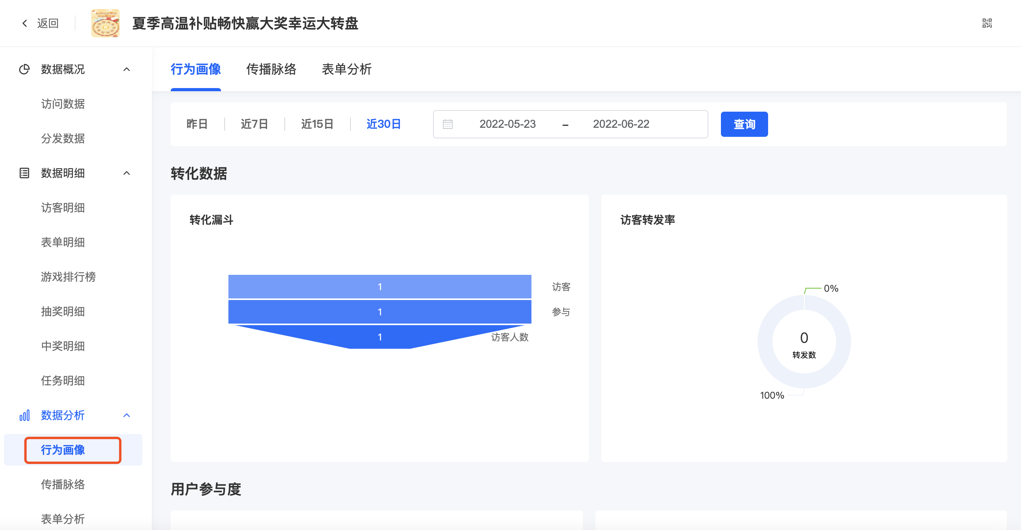Click the 数据明细 list icon
The height and width of the screenshot is (530, 1021).
click(24, 173)
